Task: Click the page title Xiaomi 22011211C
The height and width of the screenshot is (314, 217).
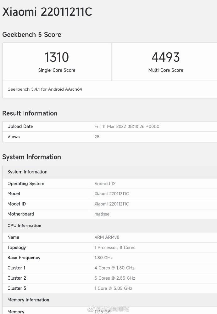Action: [47, 12]
